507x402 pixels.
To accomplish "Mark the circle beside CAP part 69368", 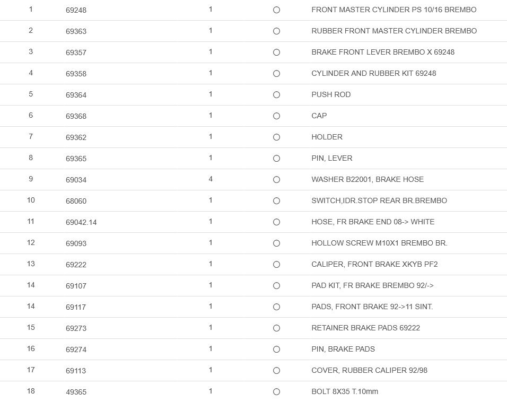I will [276, 116].
